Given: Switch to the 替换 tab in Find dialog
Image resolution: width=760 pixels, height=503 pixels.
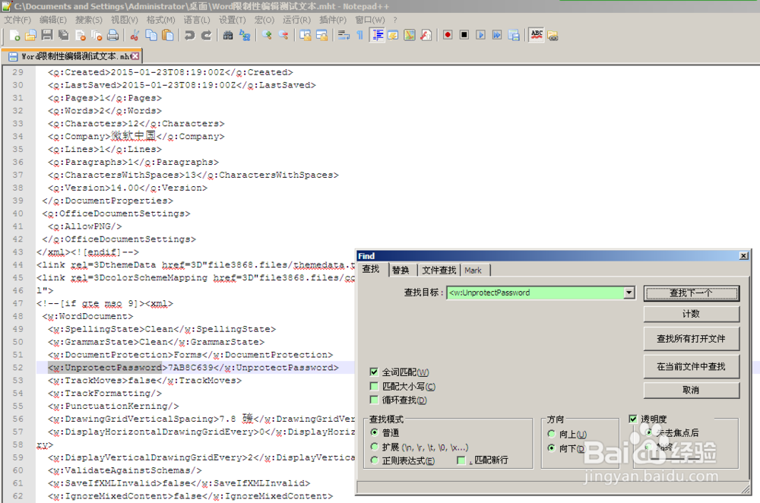Looking at the screenshot, I should click(401, 270).
